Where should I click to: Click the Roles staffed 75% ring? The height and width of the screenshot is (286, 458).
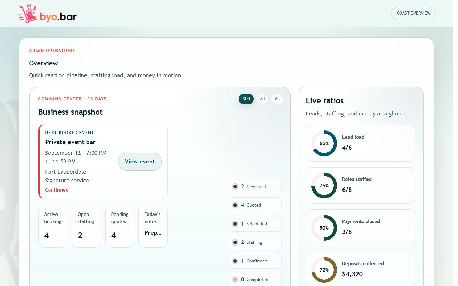tap(324, 186)
